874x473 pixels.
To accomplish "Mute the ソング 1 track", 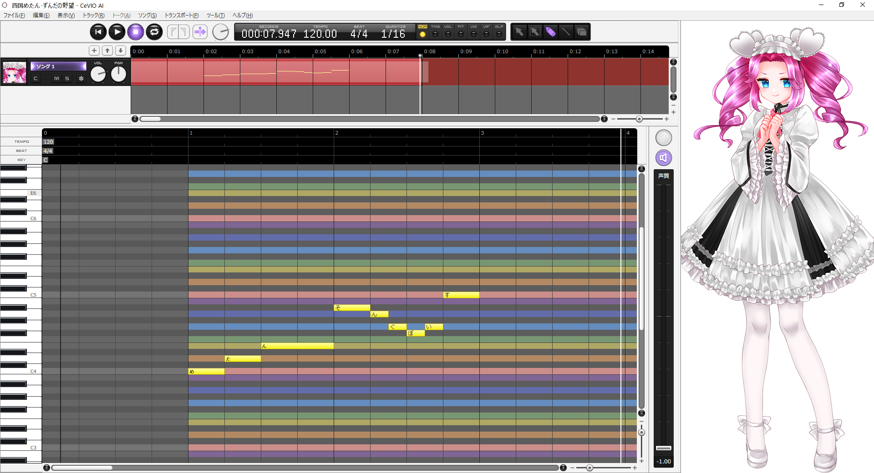I will coord(56,79).
